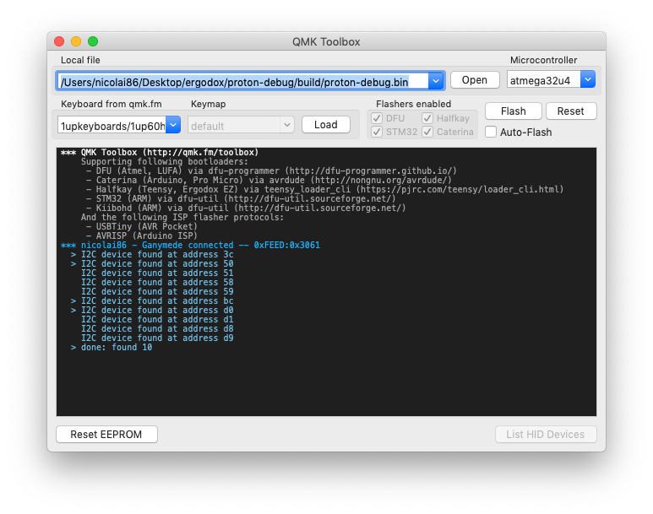Click log line 'I2C device found at address bc'
Image resolution: width=653 pixels, height=514 pixels.
[157, 300]
